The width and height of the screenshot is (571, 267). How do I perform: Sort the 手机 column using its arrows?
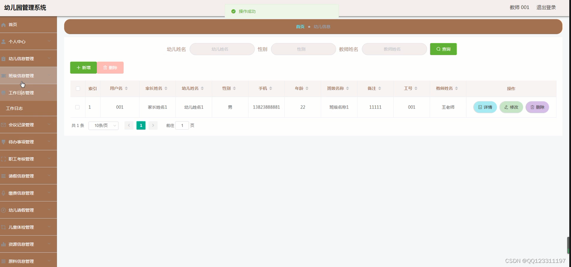coord(271,89)
